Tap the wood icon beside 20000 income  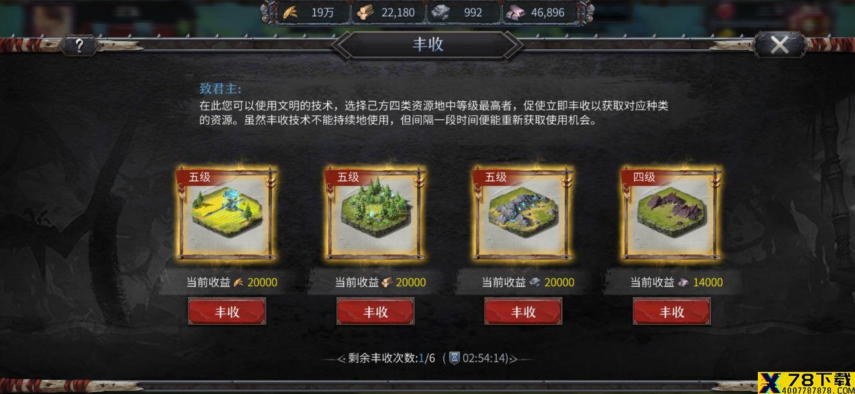tap(387, 282)
